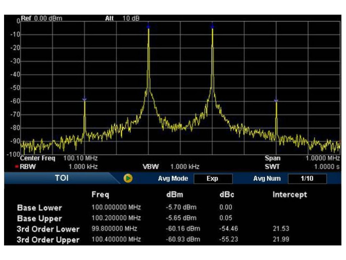Click the RBW value 1.000 kHz

pos(83,167)
